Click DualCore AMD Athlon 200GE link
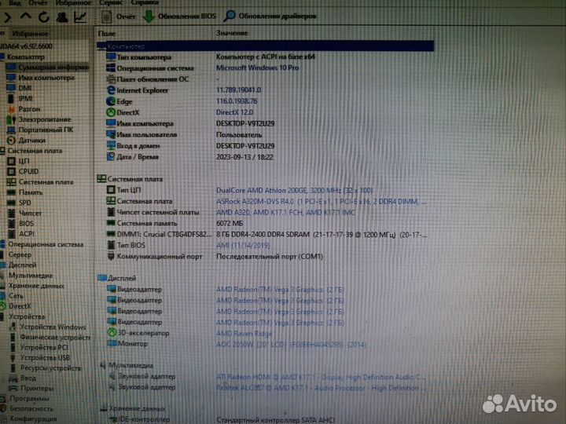 294,190
